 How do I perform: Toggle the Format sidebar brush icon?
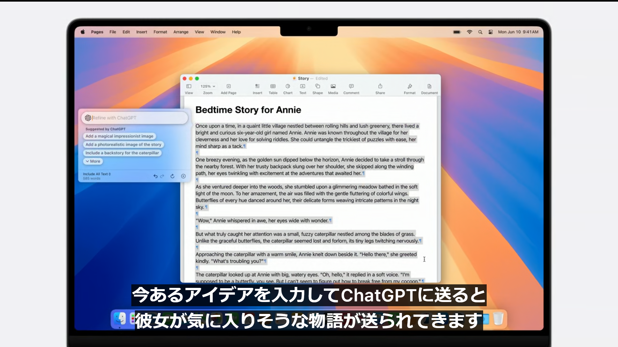[x=409, y=86]
